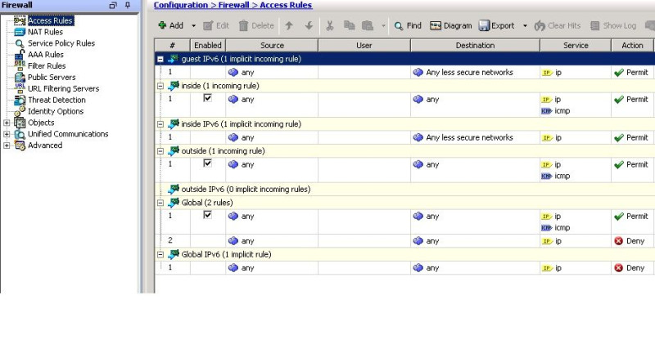This screenshot has width=655, height=340.
Task: Click the Enabled column header
Action: coord(208,46)
